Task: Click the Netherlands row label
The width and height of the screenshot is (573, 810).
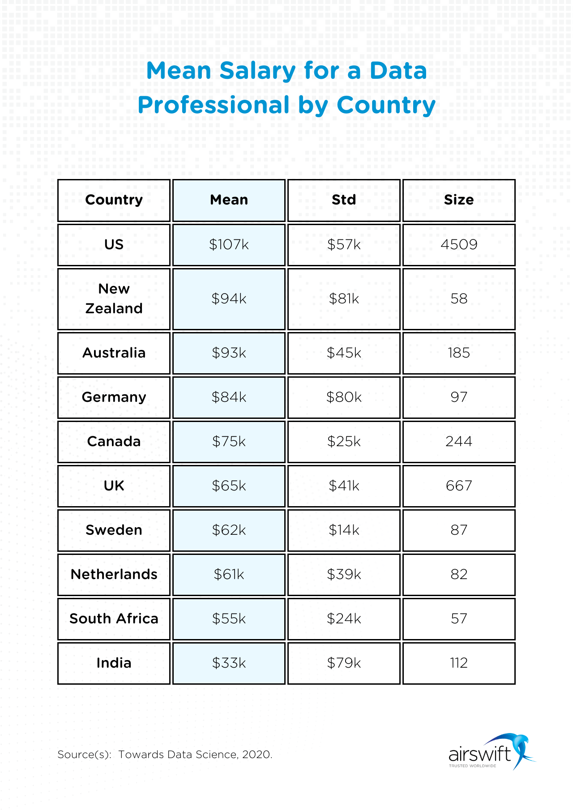Action: (x=114, y=574)
